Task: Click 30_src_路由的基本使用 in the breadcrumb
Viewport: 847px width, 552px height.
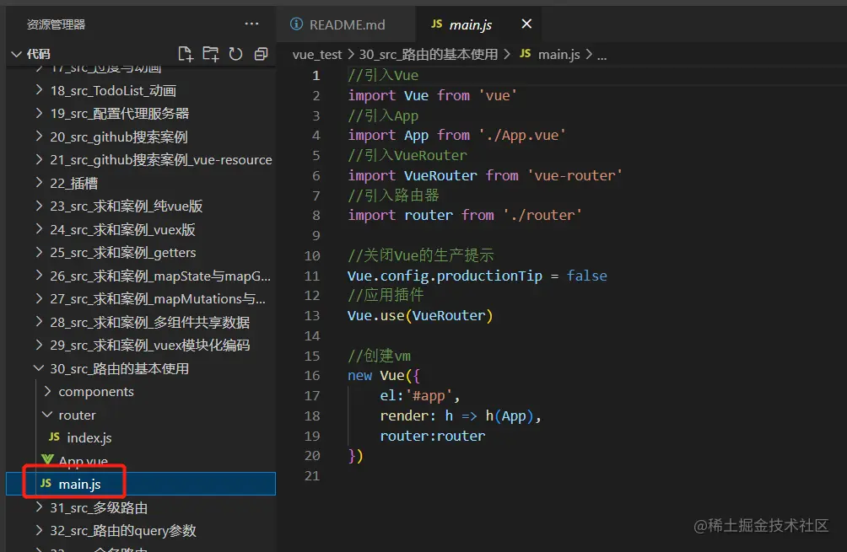Action: click(x=429, y=55)
